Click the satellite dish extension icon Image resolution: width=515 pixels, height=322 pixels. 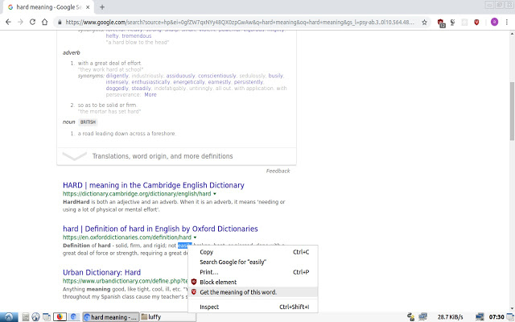[x=452, y=23]
